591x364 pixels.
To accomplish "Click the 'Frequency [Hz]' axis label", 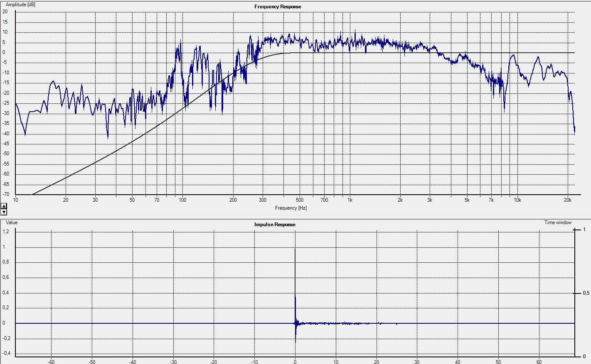I will (291, 208).
